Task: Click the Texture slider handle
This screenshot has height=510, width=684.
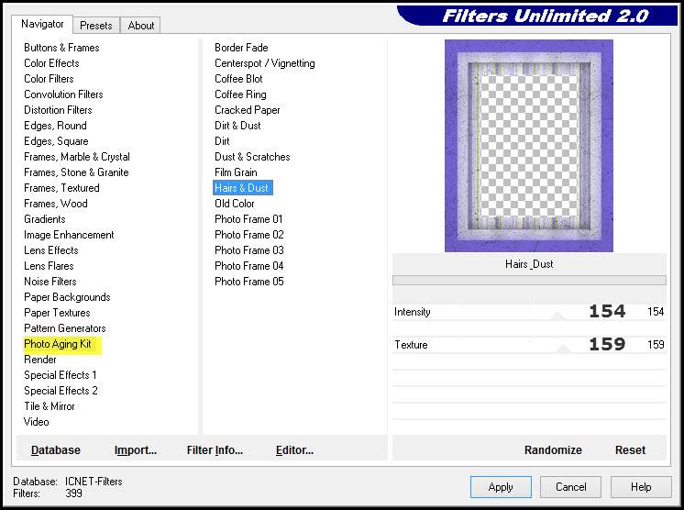Action: pos(563,349)
